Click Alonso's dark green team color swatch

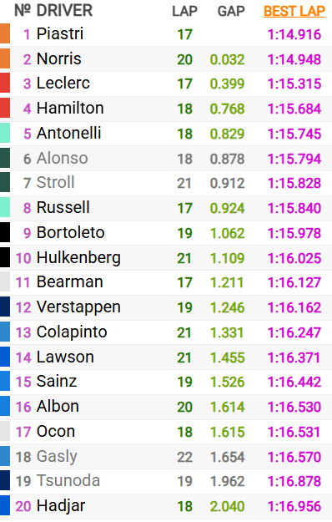(x=5, y=158)
